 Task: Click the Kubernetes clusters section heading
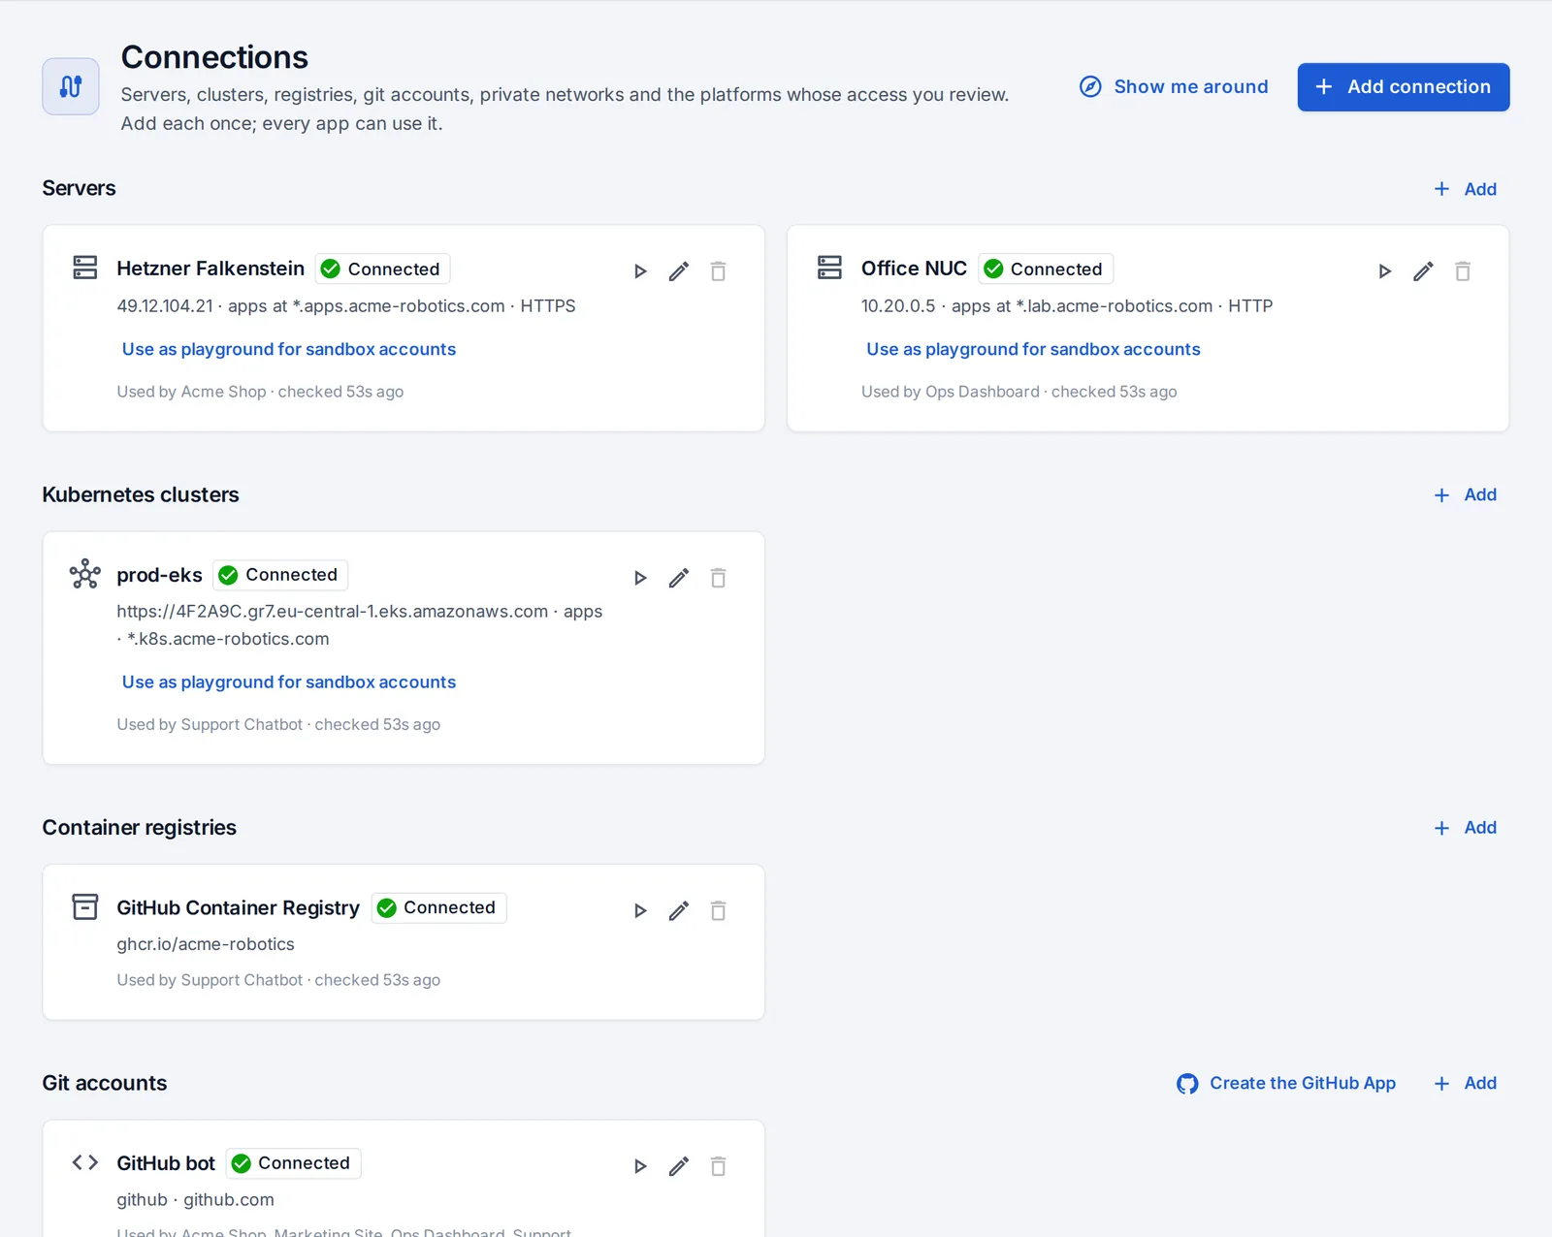[141, 494]
